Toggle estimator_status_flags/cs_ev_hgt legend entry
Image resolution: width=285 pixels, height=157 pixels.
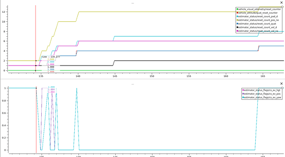point(261,90)
